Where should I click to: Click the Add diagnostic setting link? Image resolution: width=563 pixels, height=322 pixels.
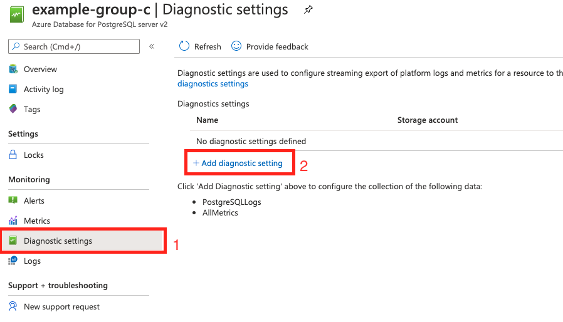pos(241,163)
